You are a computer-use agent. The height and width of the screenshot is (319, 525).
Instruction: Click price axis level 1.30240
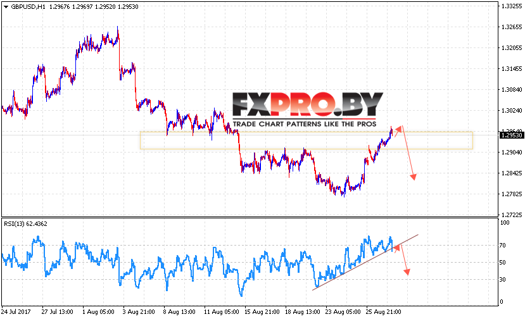[x=512, y=111]
